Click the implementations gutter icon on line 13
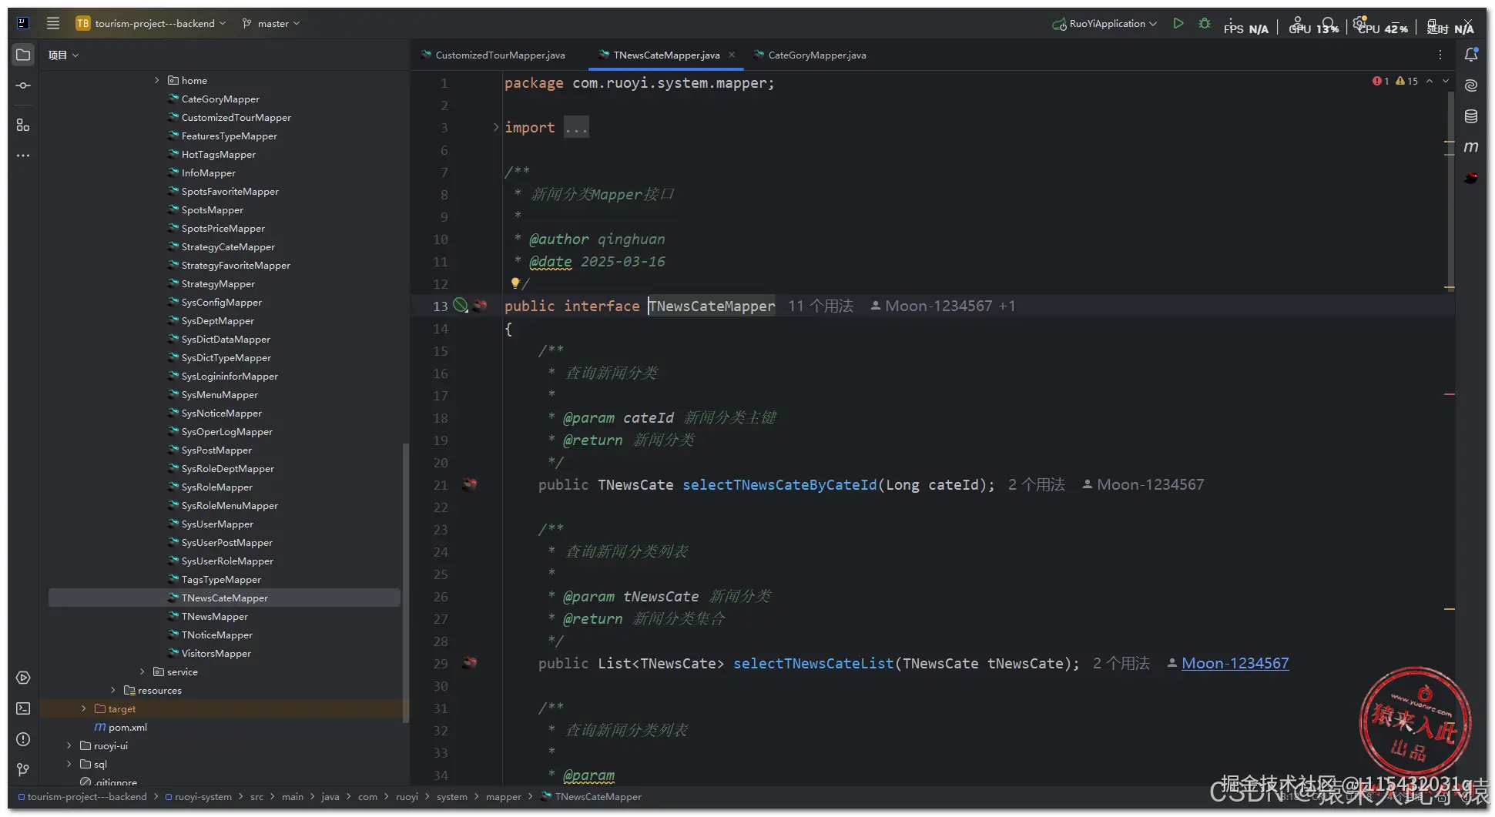Viewport: 1495px width, 817px height. [x=461, y=306]
